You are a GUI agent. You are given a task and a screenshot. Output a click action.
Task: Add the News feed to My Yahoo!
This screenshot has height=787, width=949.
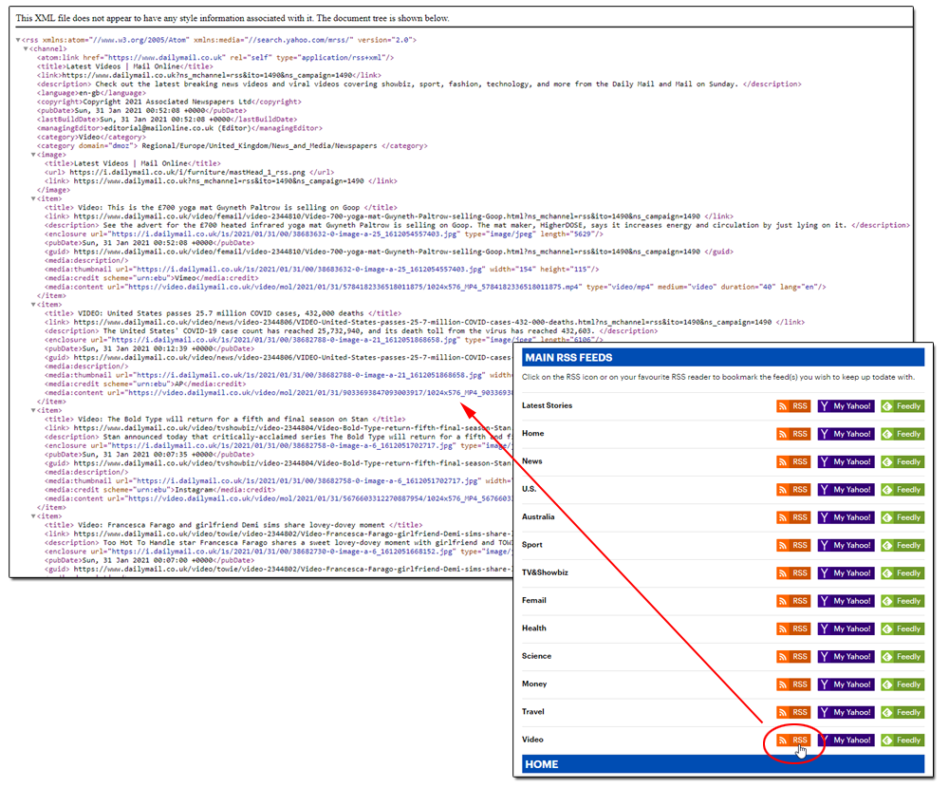(x=846, y=462)
